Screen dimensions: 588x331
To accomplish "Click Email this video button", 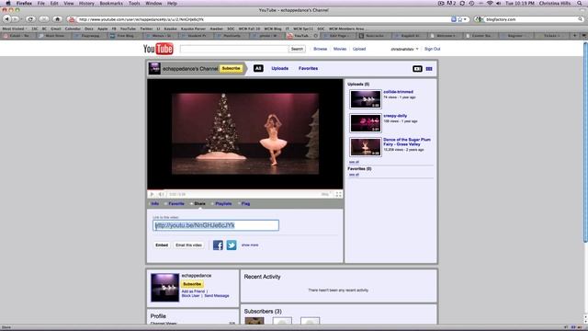I will pos(188,245).
